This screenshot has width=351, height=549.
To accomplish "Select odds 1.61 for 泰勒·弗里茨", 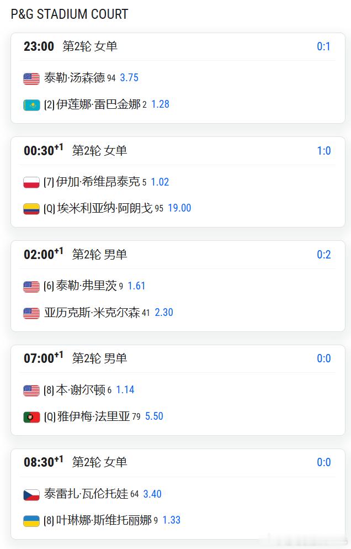I will pos(136,286).
